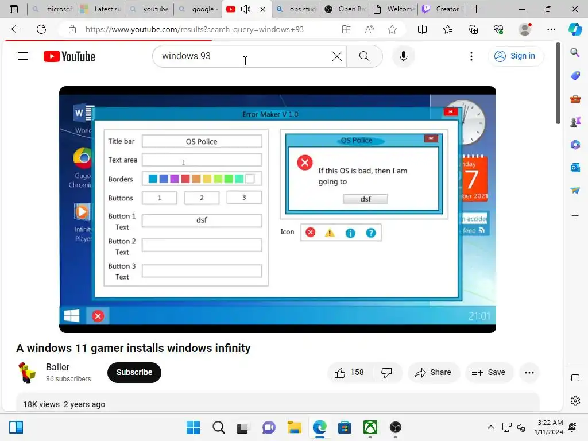Open more actions ellipsis beside Save
This screenshot has width=588, height=441.
pyautogui.click(x=529, y=372)
